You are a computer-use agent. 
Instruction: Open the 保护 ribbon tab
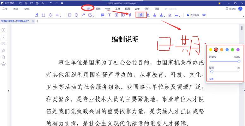147,9
